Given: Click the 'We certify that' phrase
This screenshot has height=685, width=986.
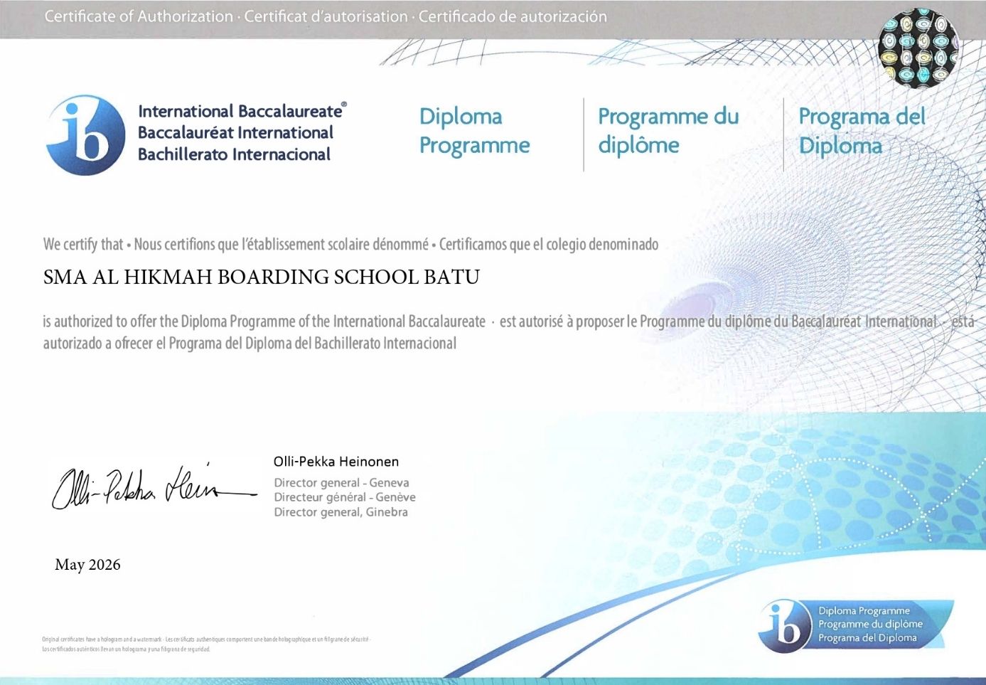Looking at the screenshot, I should click(83, 245).
